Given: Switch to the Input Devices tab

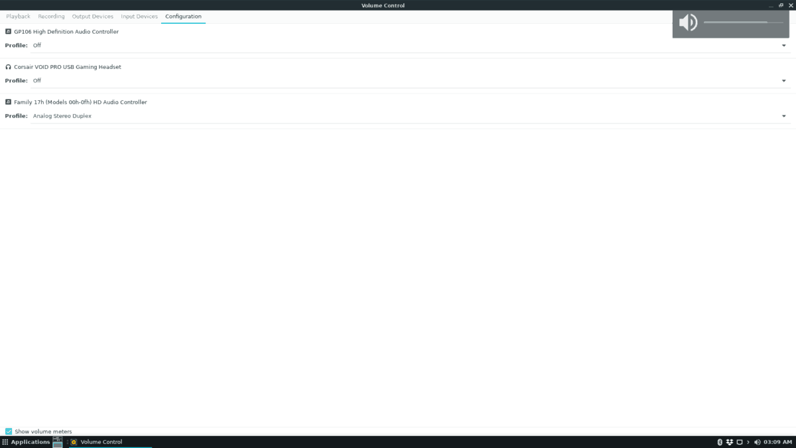Looking at the screenshot, I should point(139,16).
